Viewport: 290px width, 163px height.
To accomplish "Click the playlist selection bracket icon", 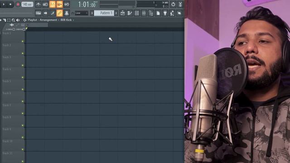I will (x=9, y=20).
